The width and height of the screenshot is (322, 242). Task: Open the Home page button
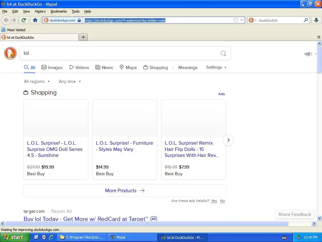point(35,20)
